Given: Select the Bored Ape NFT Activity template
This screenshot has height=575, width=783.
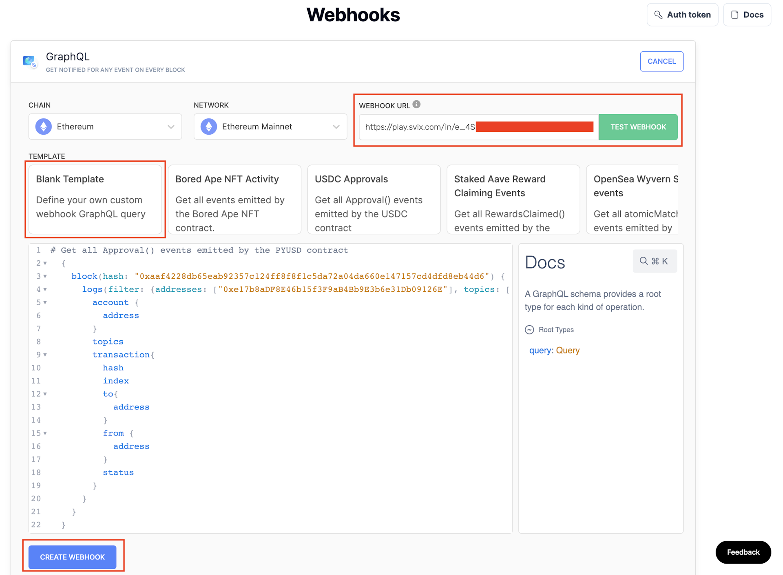Looking at the screenshot, I should point(234,199).
